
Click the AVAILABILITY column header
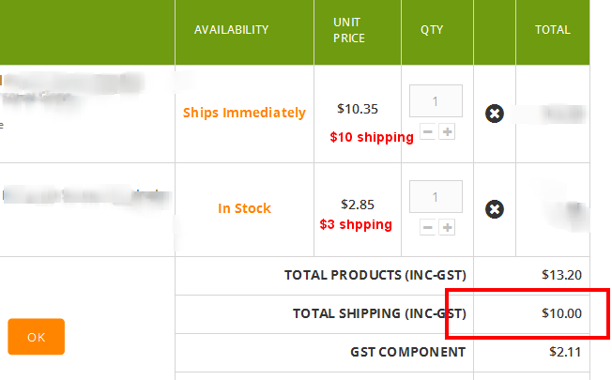pos(232,30)
